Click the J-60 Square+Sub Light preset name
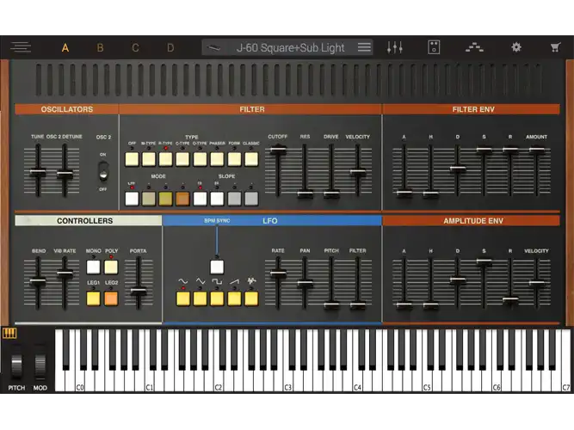This screenshot has width=574, height=430. [291, 47]
